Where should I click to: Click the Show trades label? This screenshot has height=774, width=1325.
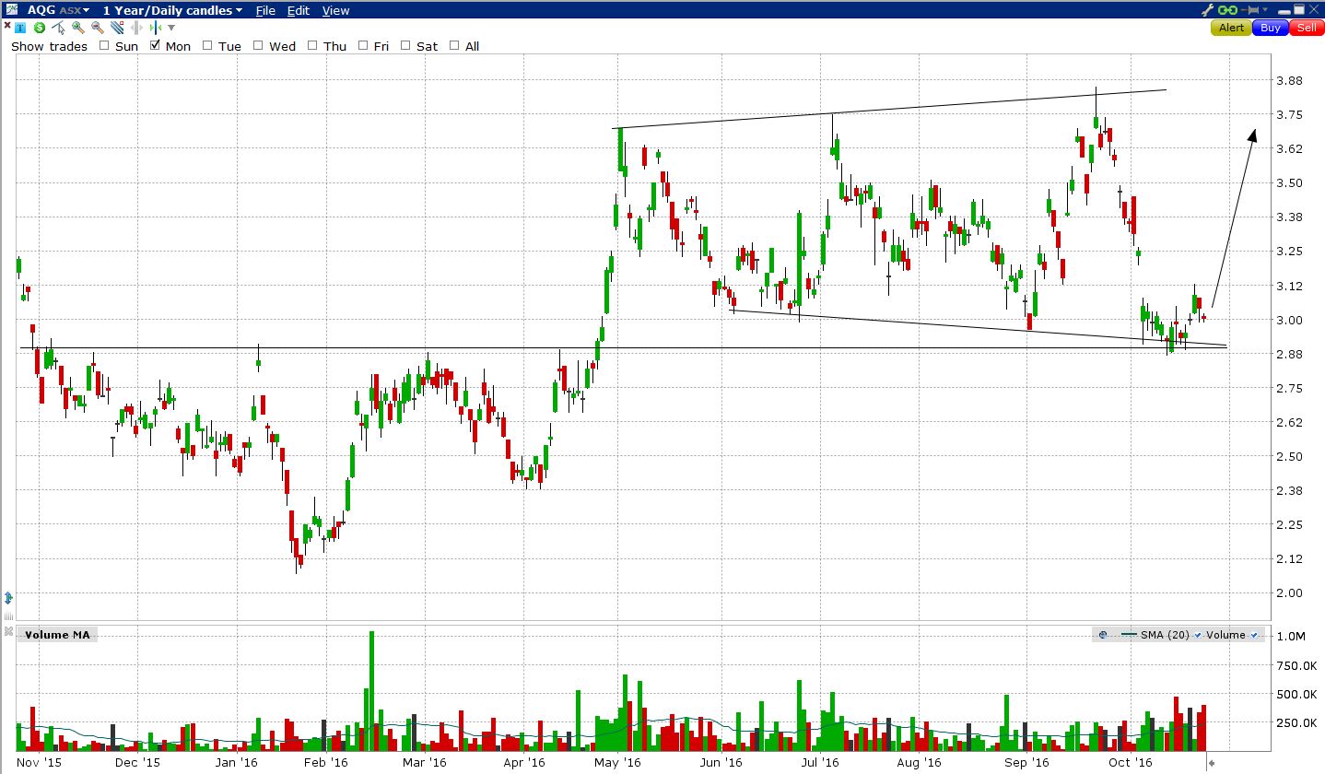[x=49, y=46]
